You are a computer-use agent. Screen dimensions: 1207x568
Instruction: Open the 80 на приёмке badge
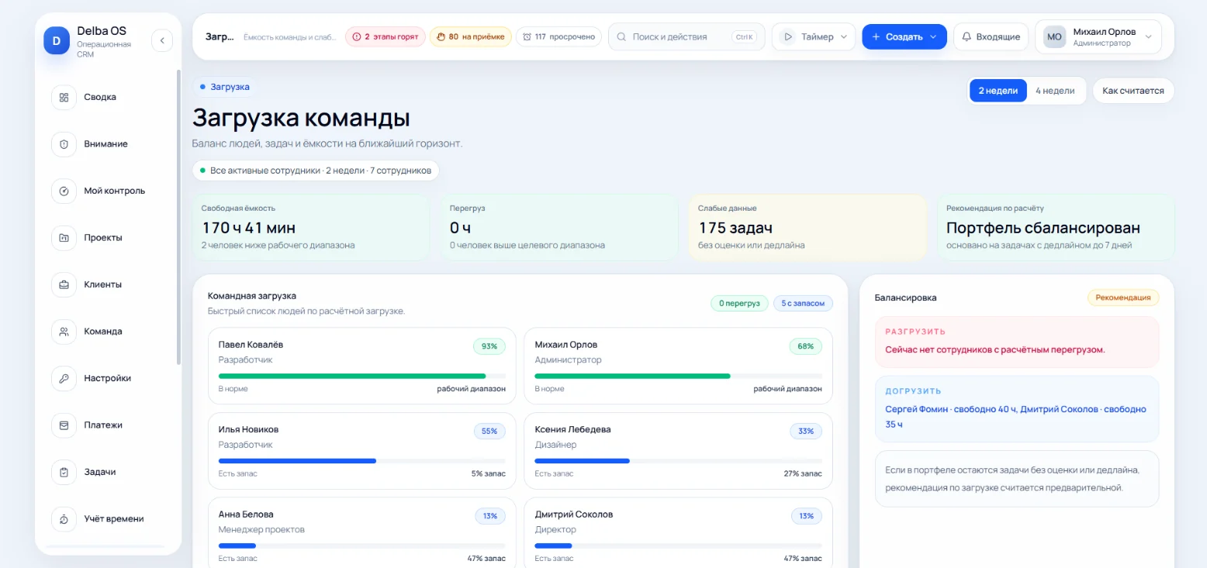(471, 36)
